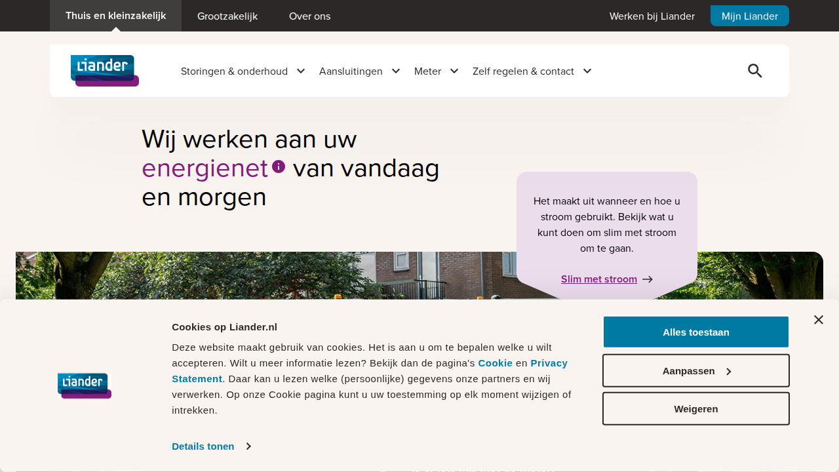The height and width of the screenshot is (472, 839).
Task: Refuse cookies by selecting Weigeren
Action: coord(695,408)
